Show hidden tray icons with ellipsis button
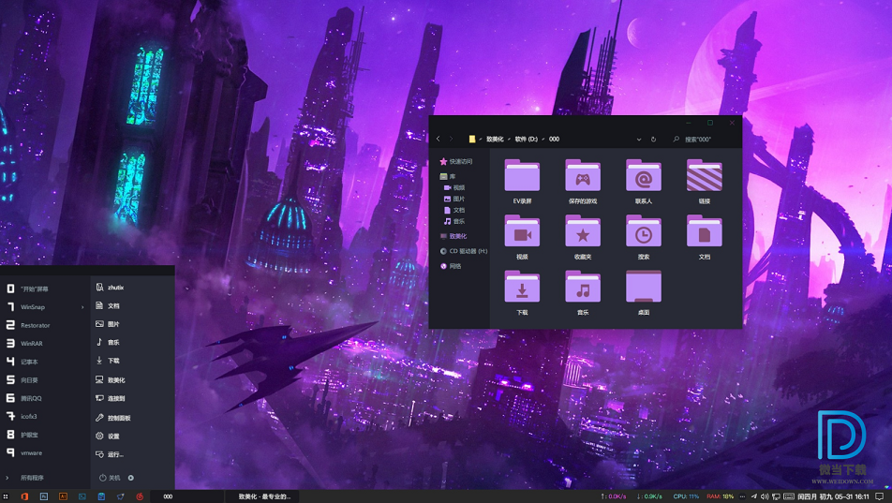The height and width of the screenshot is (503, 892). (x=742, y=496)
